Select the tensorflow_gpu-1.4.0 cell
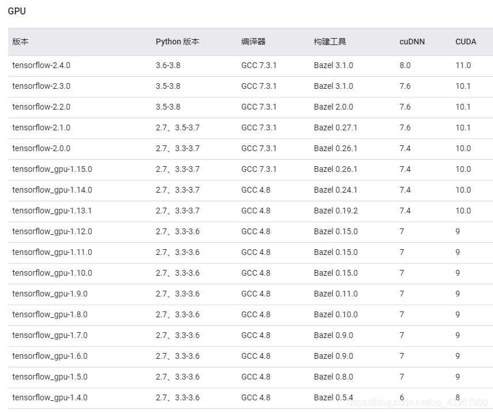 point(50,398)
